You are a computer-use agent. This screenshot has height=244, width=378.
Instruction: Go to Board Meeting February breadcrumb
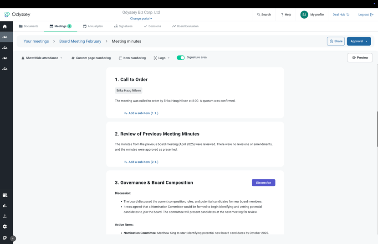tap(80, 41)
